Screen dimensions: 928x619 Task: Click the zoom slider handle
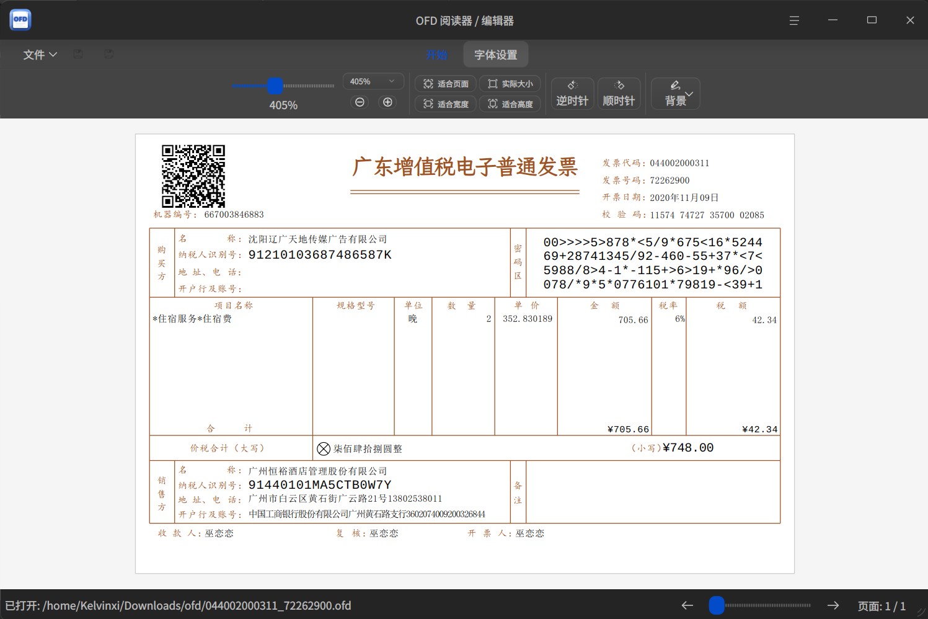coord(275,86)
